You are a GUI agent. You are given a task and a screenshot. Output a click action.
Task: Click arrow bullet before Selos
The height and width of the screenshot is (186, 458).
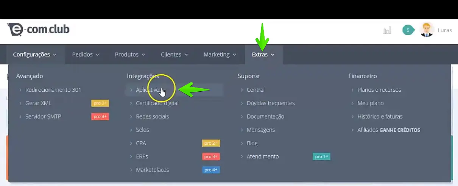pos(131,130)
